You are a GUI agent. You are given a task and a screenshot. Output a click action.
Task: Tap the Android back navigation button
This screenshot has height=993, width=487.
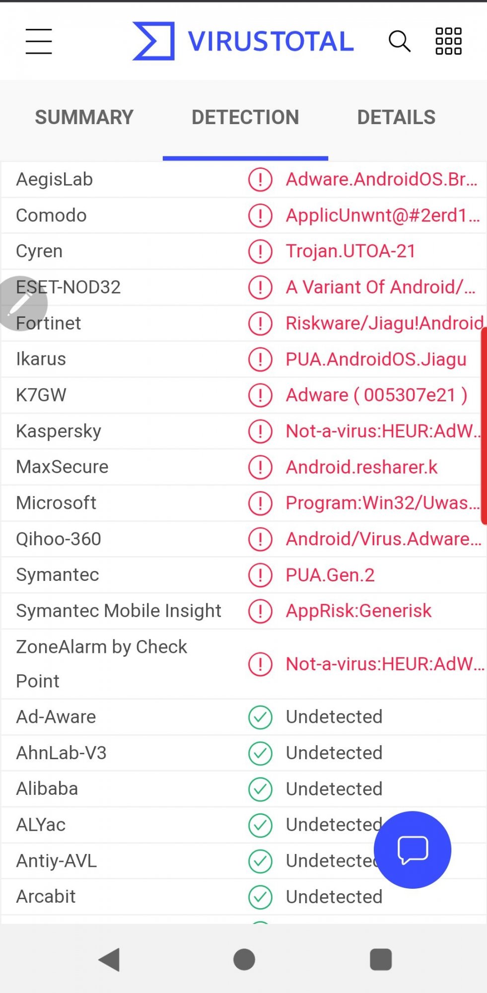click(110, 959)
